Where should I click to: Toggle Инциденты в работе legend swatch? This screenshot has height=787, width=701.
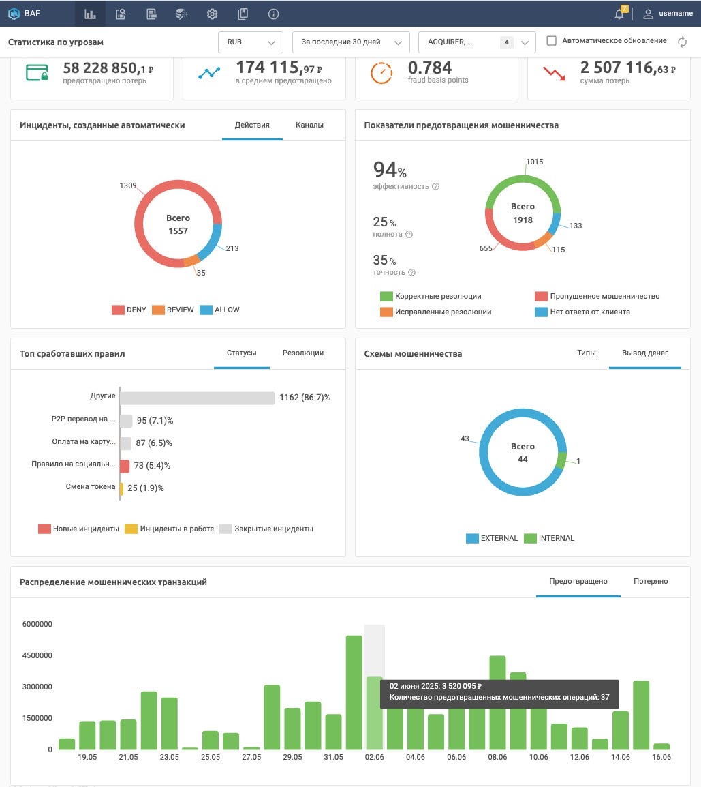(131, 529)
